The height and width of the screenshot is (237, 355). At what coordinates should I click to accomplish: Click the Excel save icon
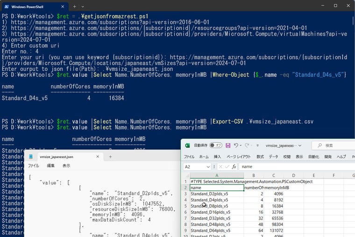coord(228,146)
